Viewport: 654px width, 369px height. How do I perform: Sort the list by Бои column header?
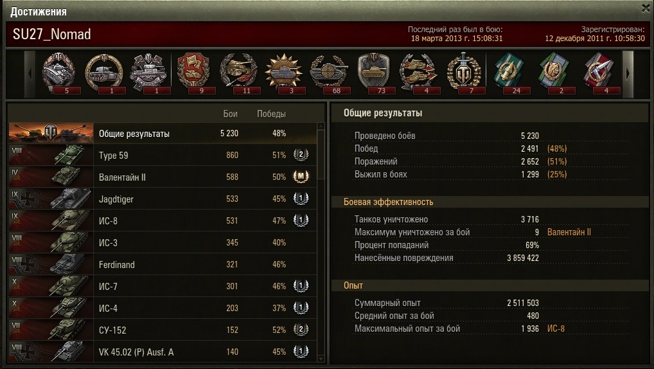click(230, 114)
